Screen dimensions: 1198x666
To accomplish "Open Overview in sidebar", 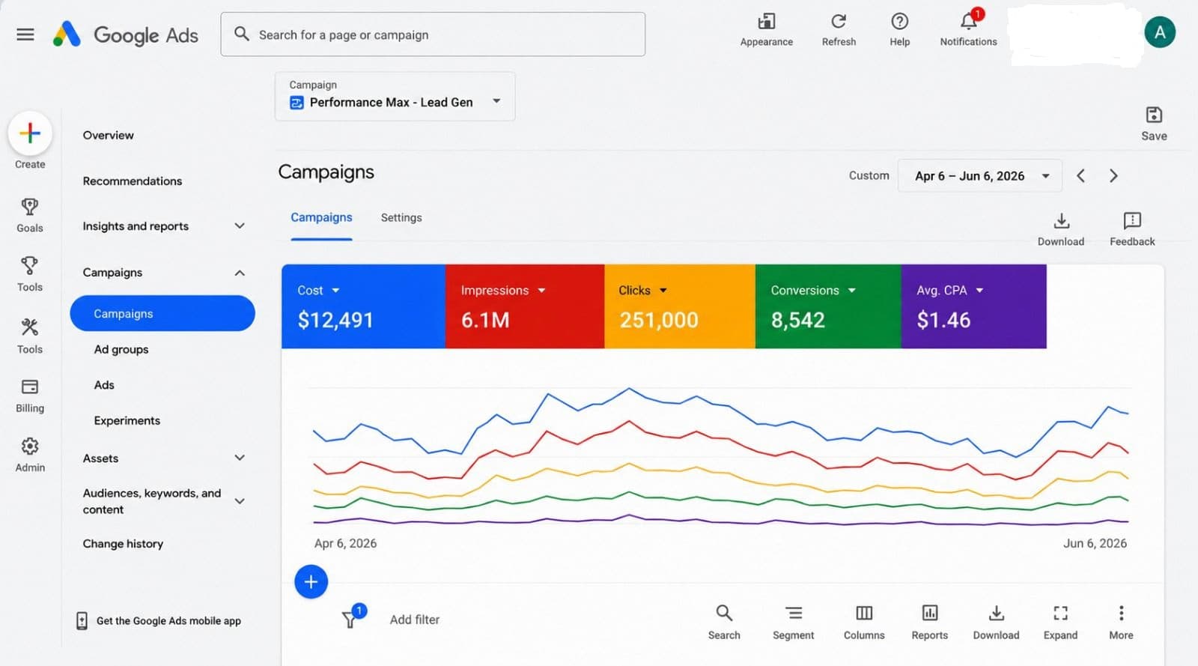I will [x=109, y=136].
